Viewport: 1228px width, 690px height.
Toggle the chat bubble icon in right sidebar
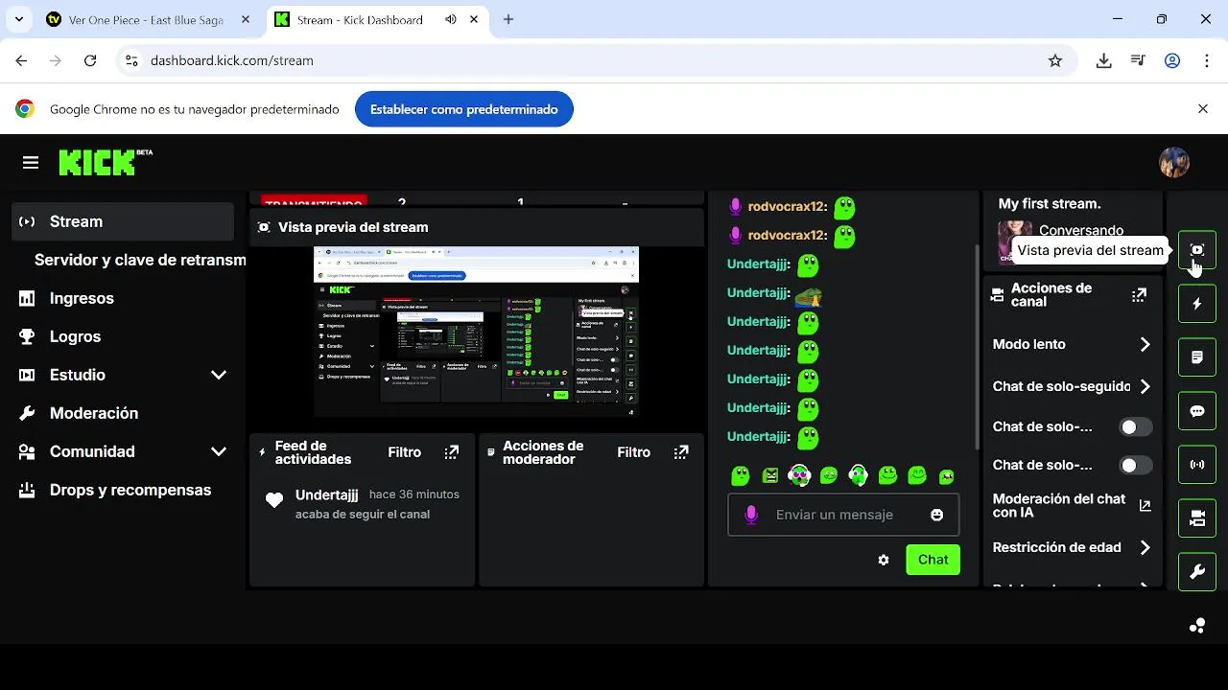1197,411
